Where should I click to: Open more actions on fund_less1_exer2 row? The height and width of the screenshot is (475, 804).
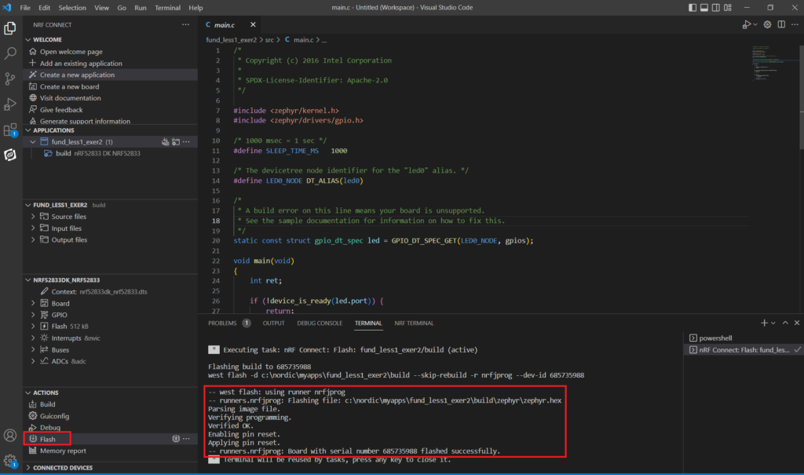click(186, 141)
